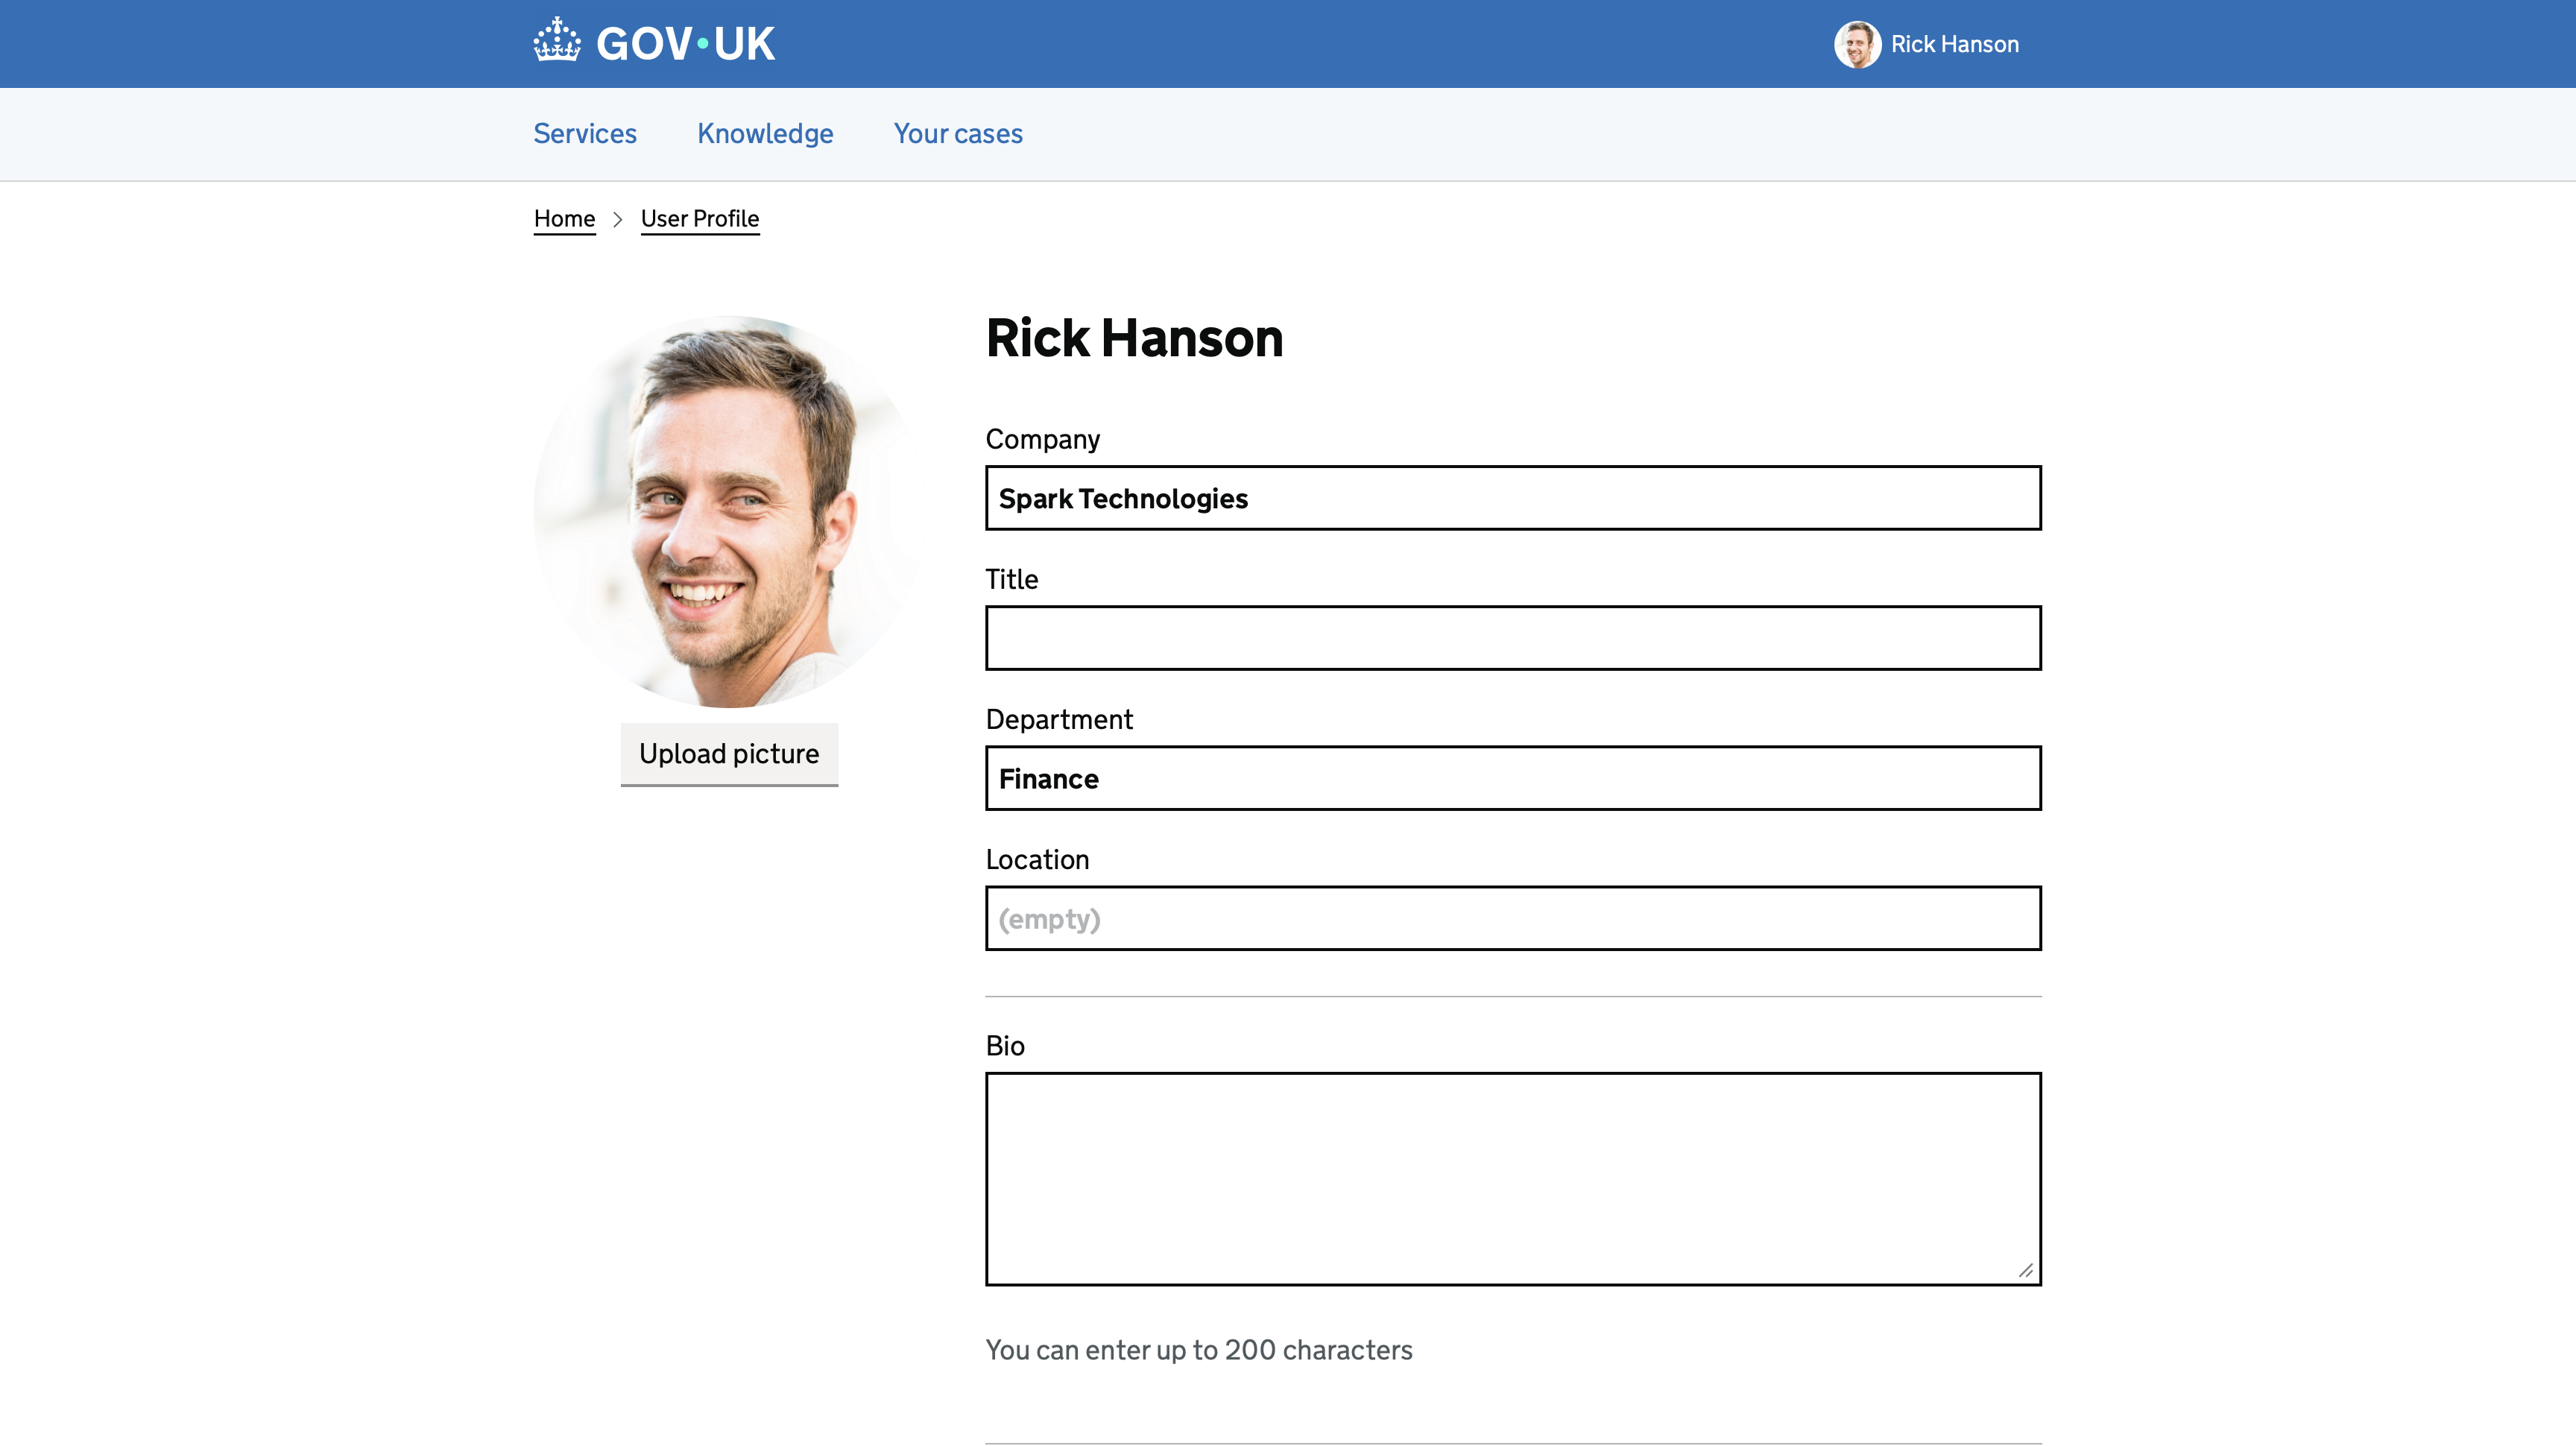
Task: Grab the Bio textarea resize handle
Action: (x=2025, y=1270)
